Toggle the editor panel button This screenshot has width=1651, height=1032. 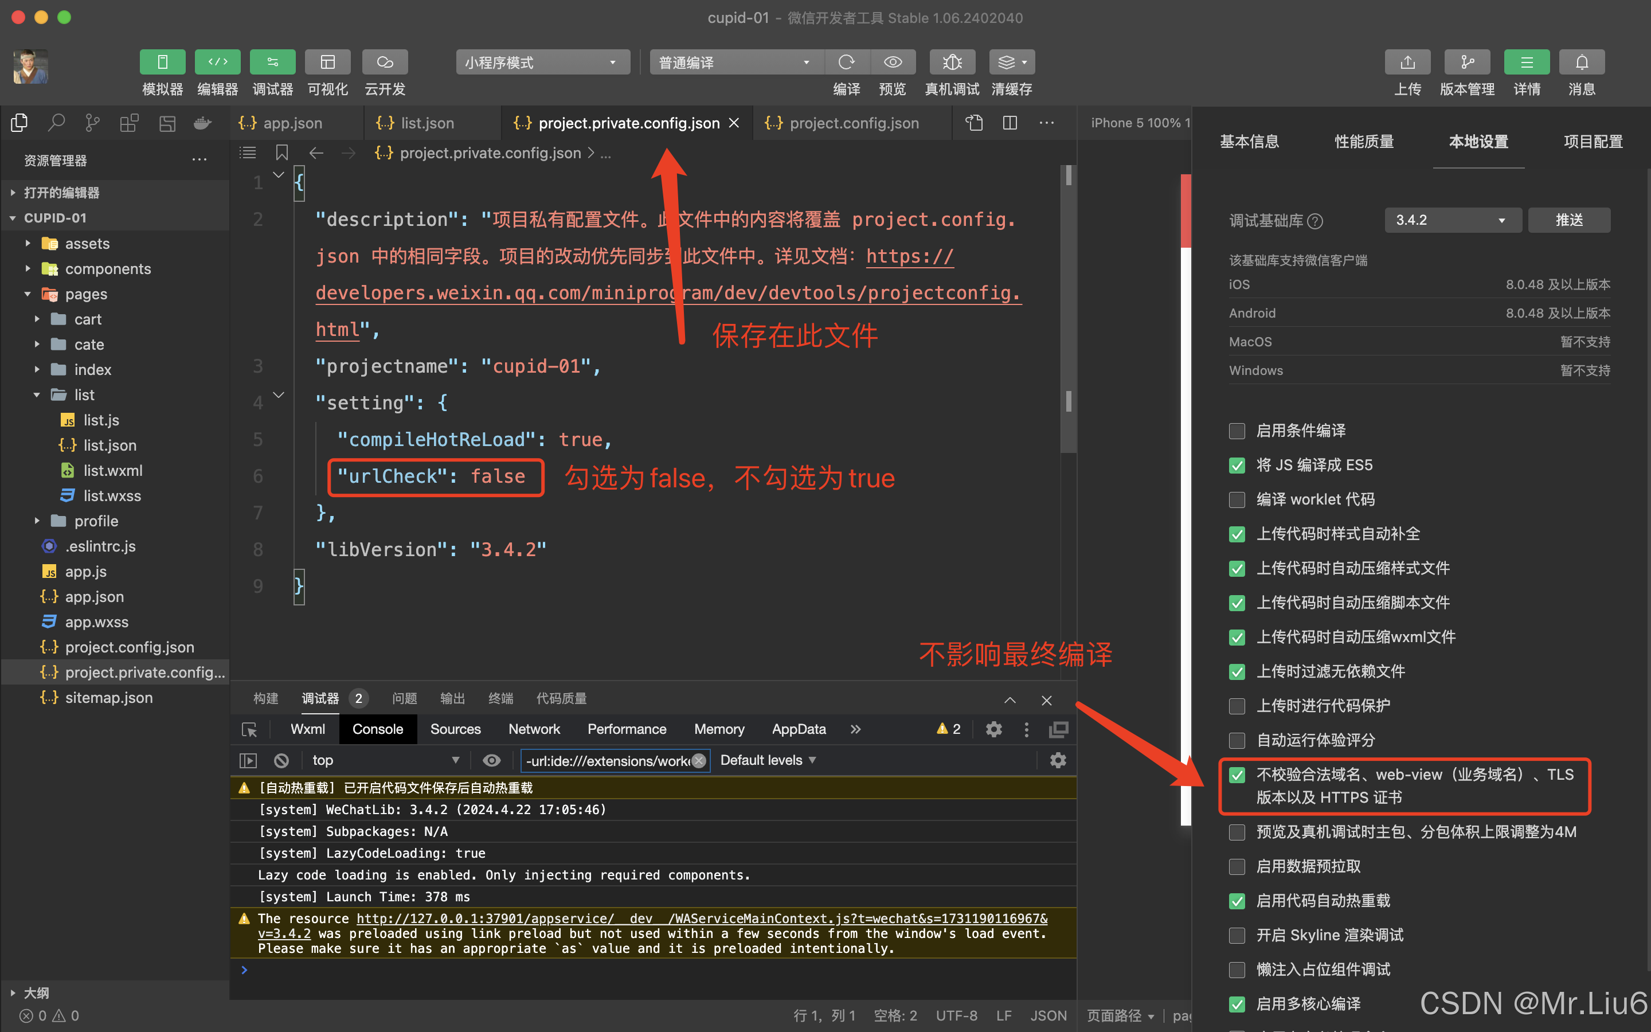[218, 62]
